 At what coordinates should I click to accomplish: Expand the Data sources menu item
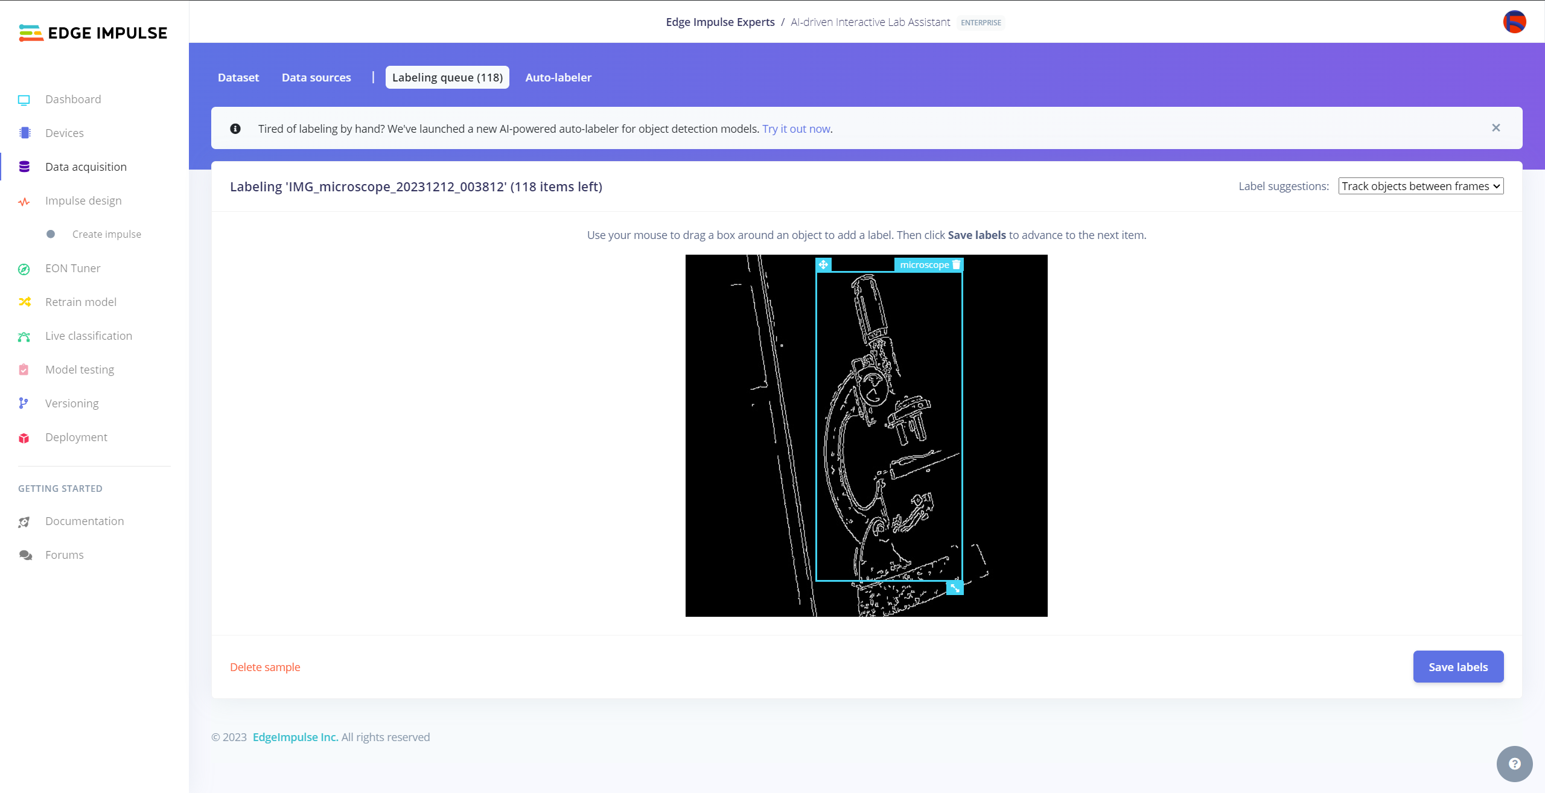pos(316,77)
